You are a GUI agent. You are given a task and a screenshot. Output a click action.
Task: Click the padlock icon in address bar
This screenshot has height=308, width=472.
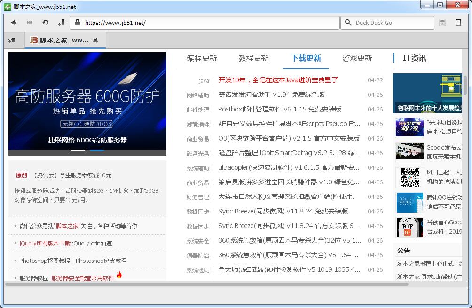point(78,23)
